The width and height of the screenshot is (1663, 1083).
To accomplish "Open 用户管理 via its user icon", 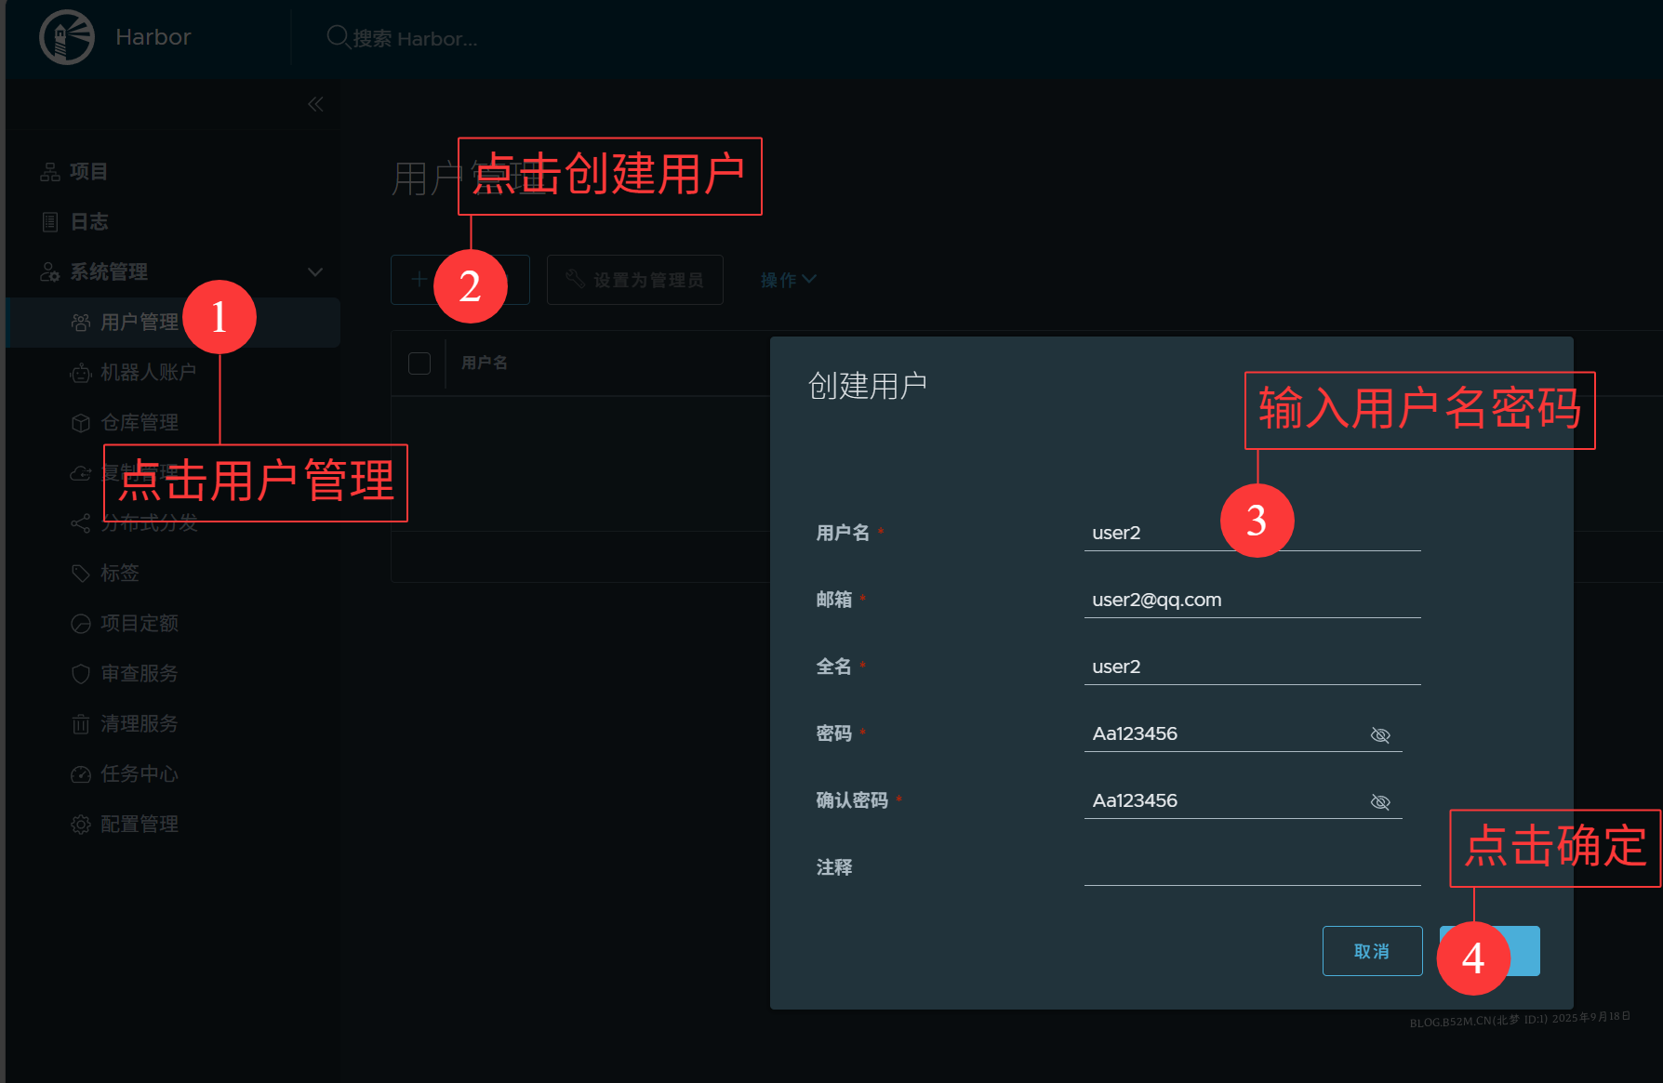I will click(x=81, y=322).
